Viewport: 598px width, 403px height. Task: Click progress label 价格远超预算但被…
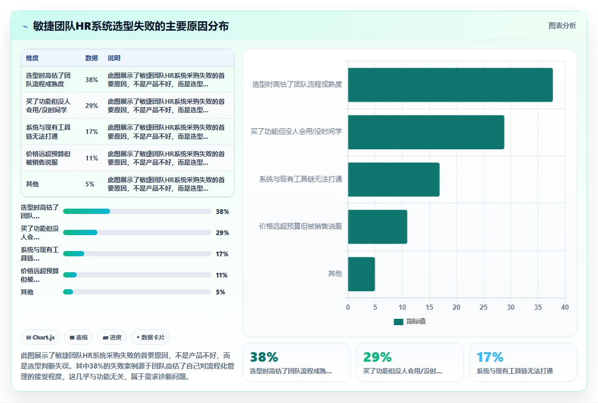pos(40,275)
